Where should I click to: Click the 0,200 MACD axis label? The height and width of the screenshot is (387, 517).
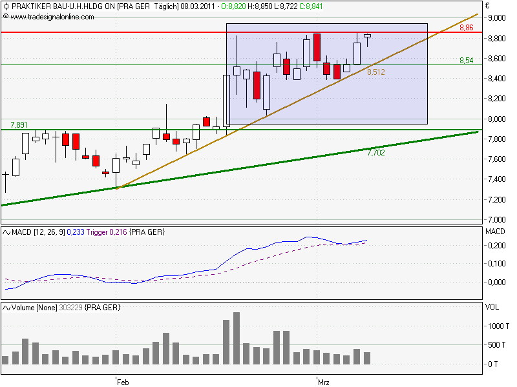tap(496, 246)
